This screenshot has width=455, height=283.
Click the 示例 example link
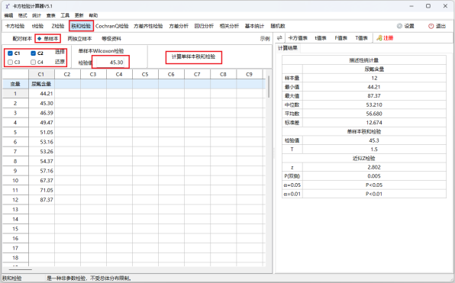coord(265,39)
